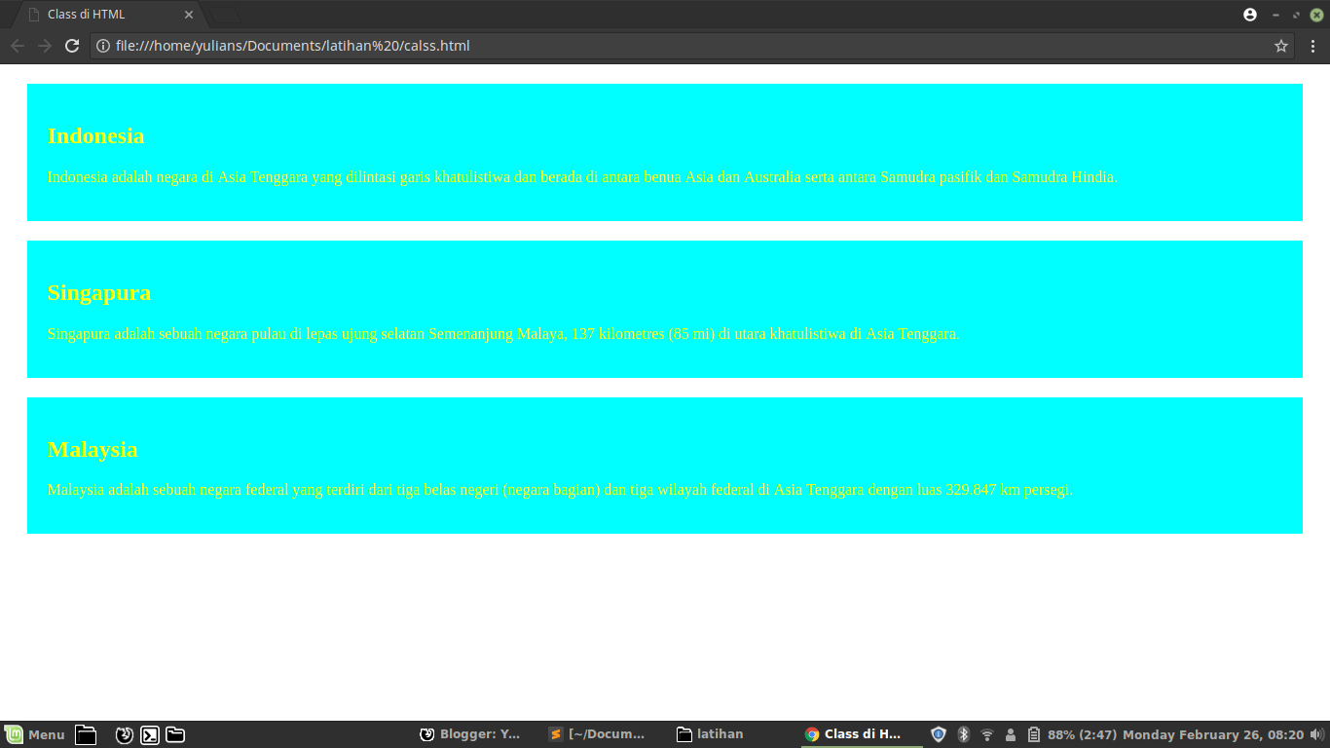Close the Class di HTML tab
Image resolution: width=1330 pixels, height=748 pixels.
pos(189,15)
